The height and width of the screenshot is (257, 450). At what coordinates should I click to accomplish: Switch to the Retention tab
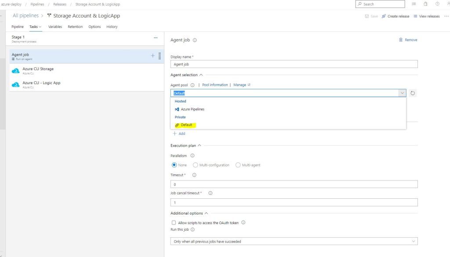[75, 27]
